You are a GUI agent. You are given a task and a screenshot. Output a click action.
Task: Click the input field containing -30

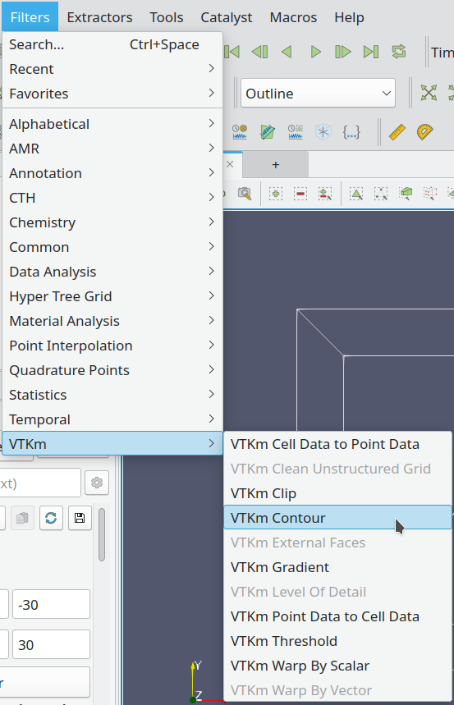pyautogui.click(x=51, y=604)
